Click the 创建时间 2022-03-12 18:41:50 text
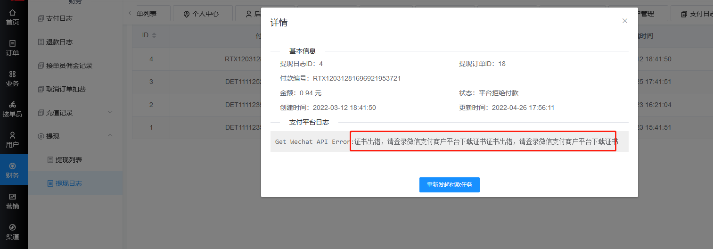Image resolution: width=713 pixels, height=249 pixels. tap(328, 108)
